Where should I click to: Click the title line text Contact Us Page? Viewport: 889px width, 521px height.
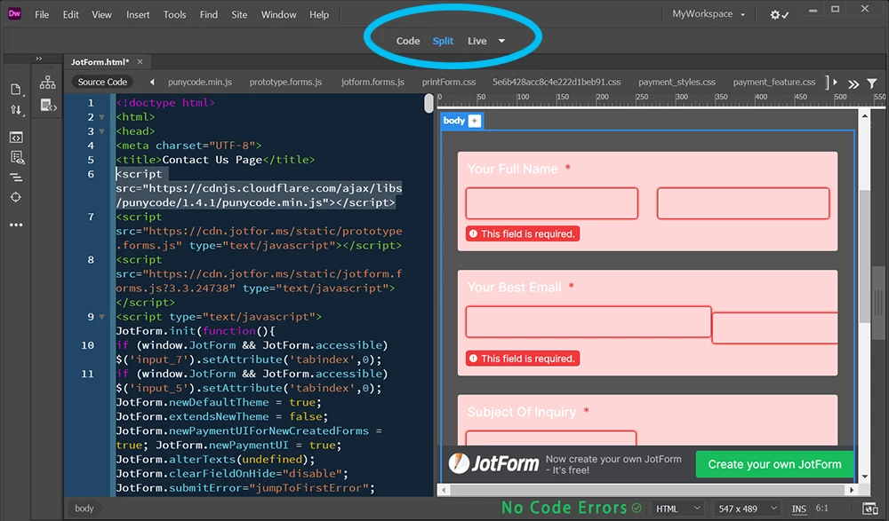coord(212,160)
